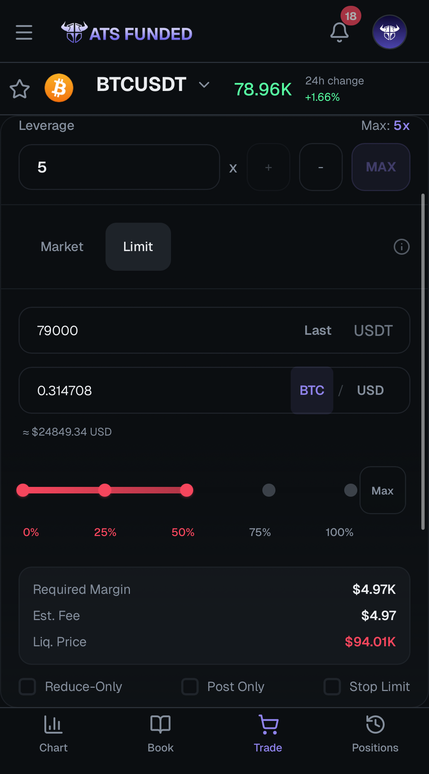Add BTCUSDT to favorites star

20,89
